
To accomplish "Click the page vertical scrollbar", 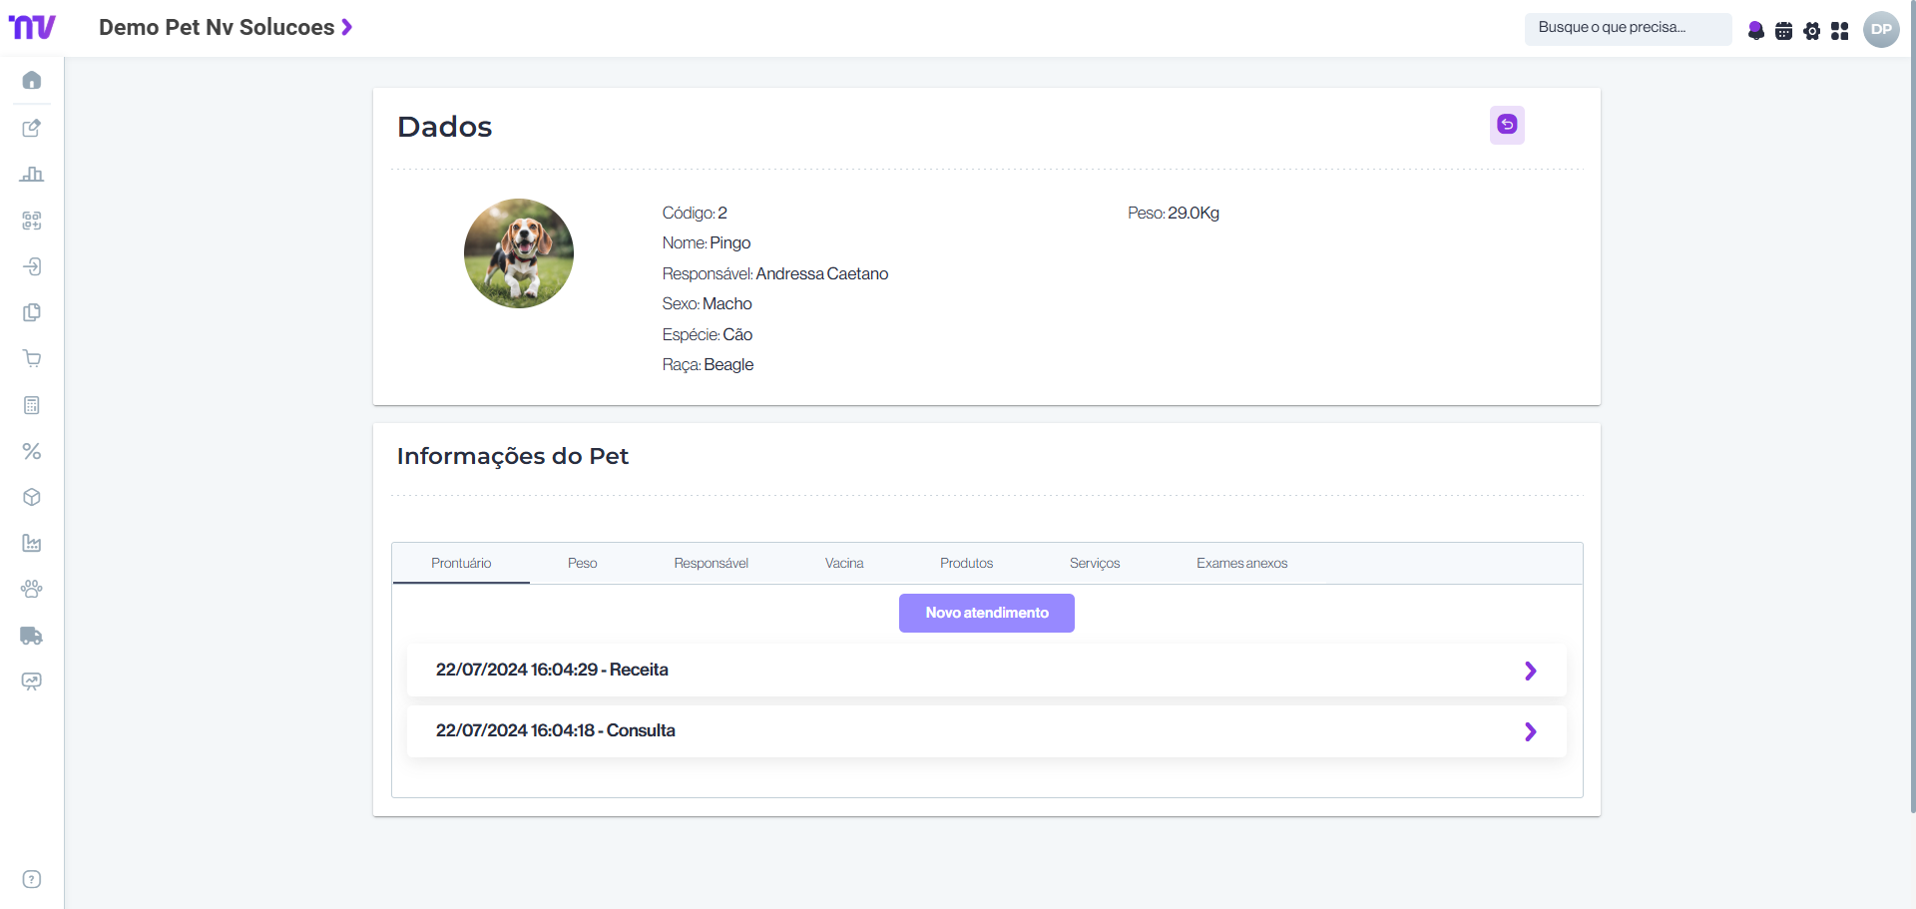I will 1912,407.
